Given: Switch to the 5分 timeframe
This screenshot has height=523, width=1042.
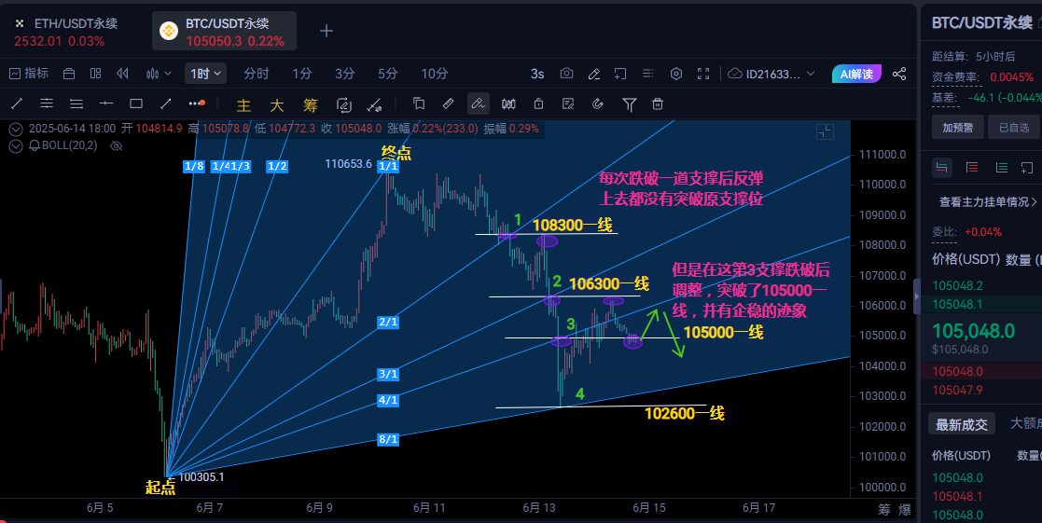Looking at the screenshot, I should (x=388, y=74).
